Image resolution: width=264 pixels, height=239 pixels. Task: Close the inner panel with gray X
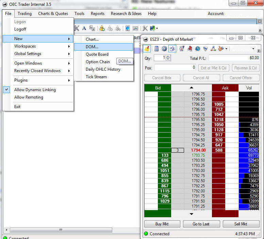[260, 21]
